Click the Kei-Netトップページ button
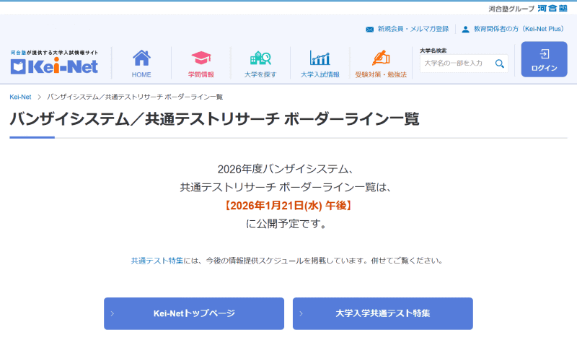Screen dimensions: 577x348 [x=194, y=313]
